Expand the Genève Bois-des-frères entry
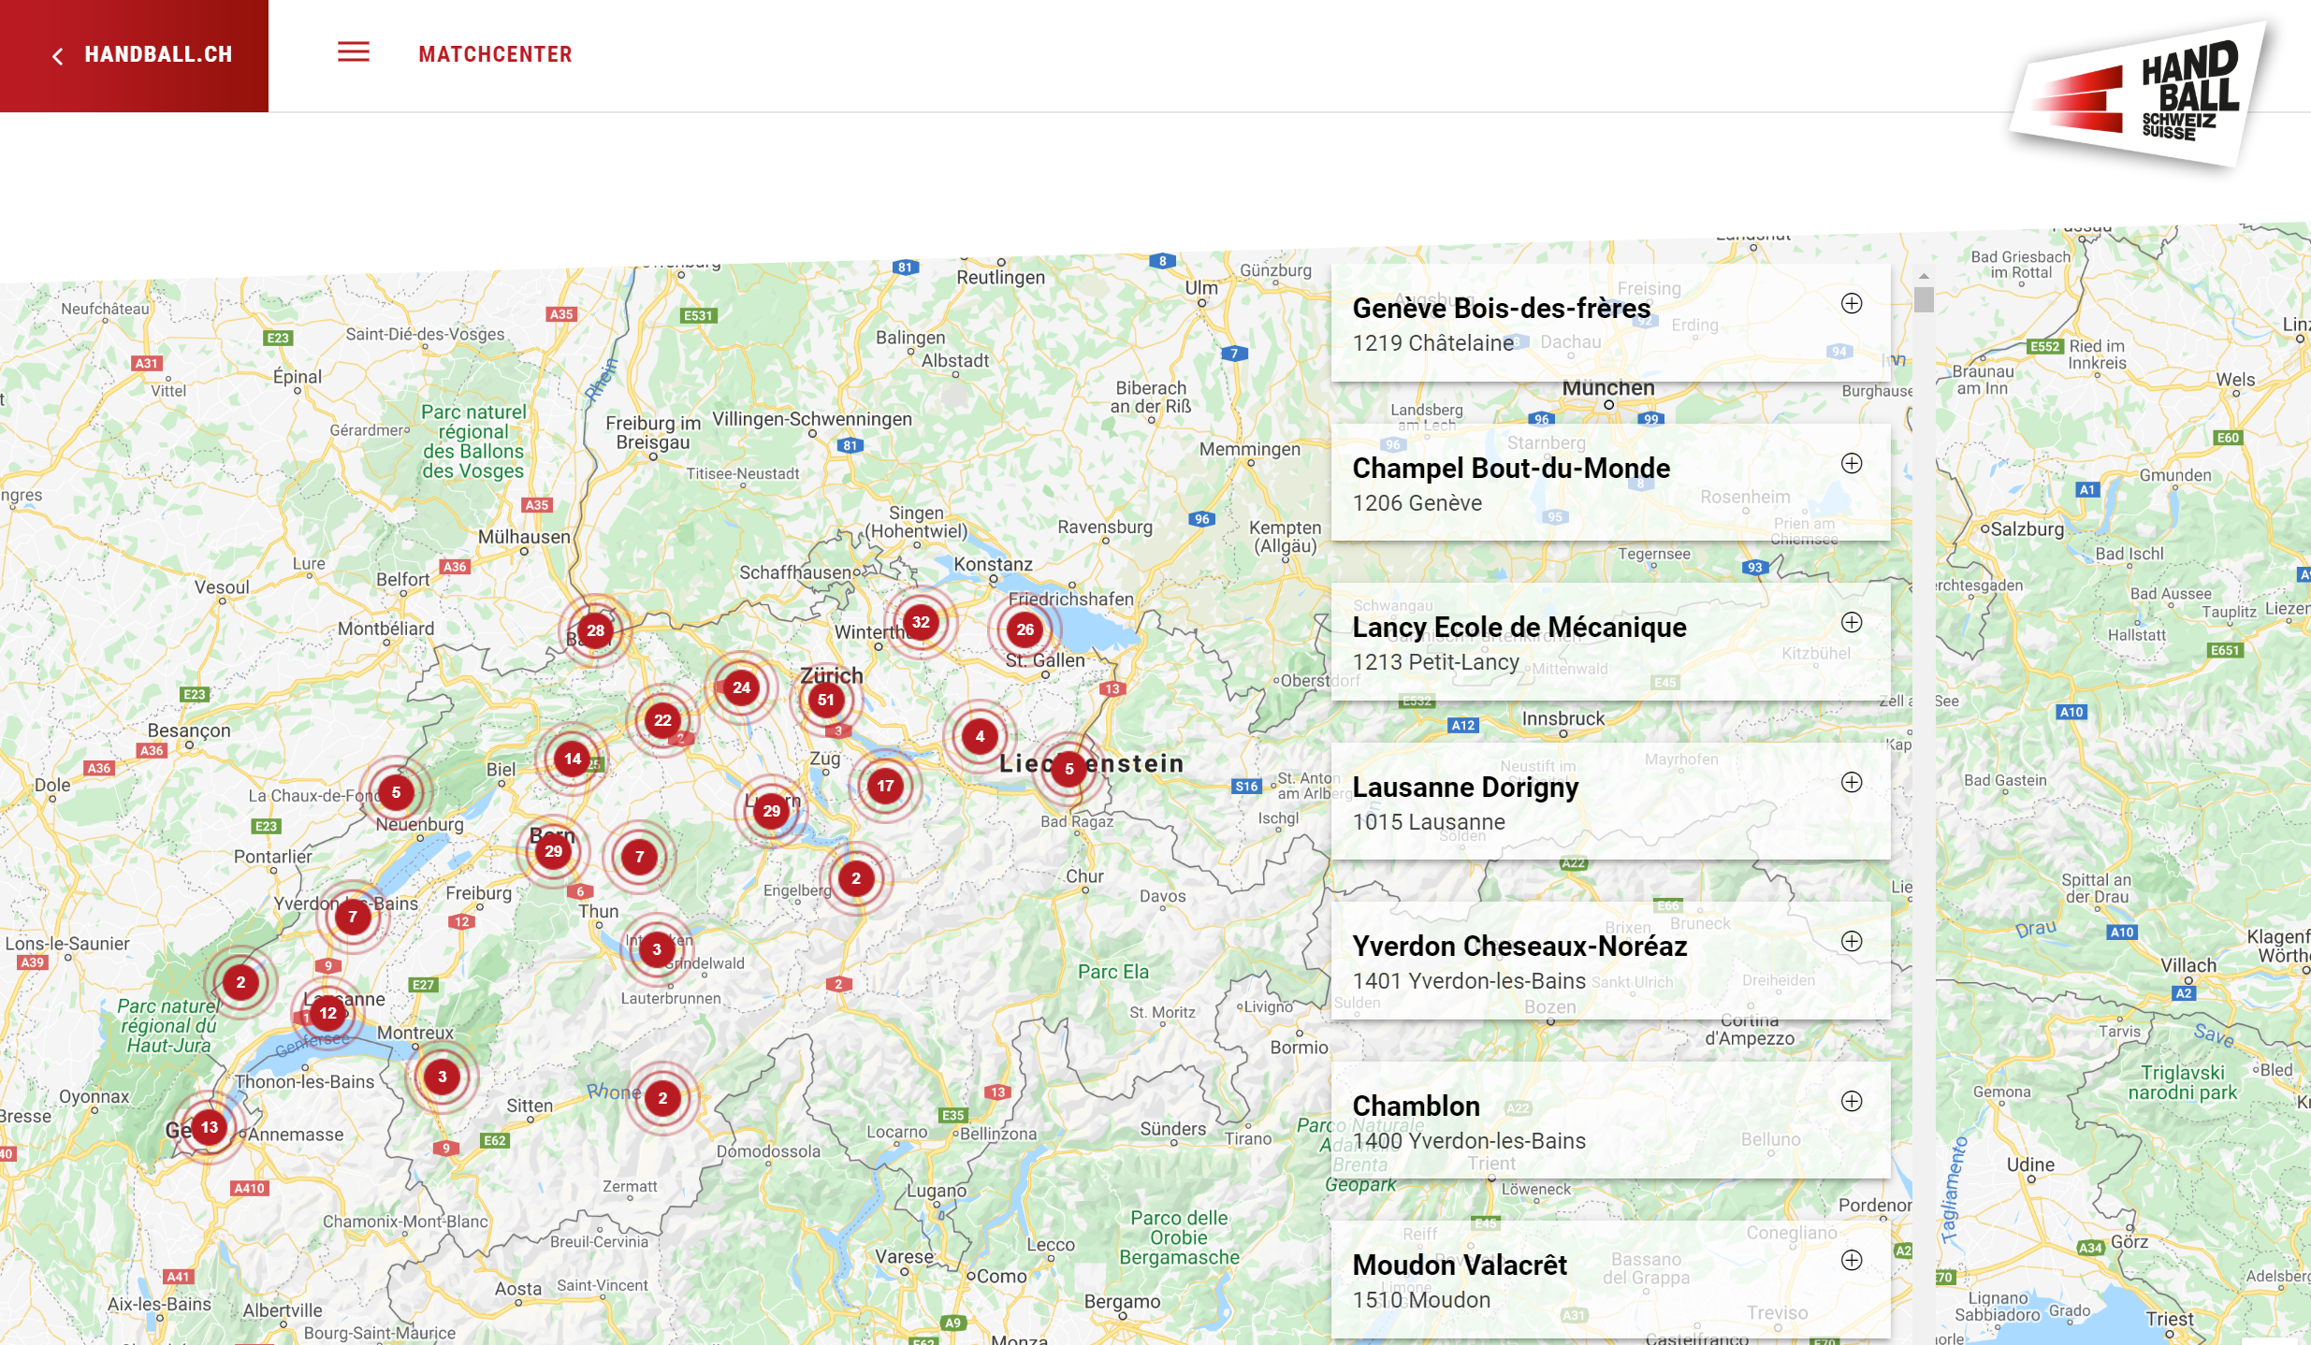The image size is (2311, 1345). point(1851,303)
